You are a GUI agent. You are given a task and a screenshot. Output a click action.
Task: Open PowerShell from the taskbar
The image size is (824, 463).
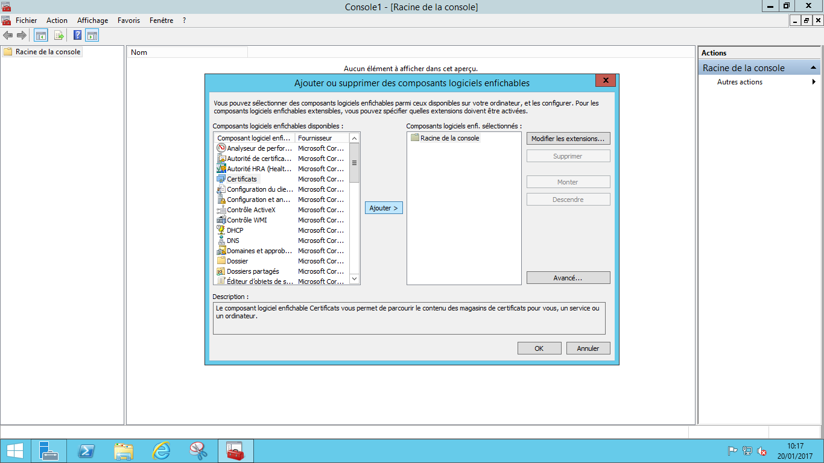coord(86,451)
